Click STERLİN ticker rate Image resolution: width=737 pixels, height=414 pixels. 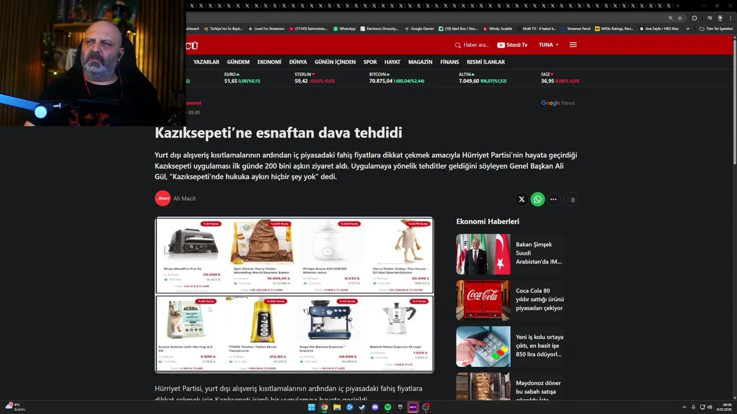point(301,81)
